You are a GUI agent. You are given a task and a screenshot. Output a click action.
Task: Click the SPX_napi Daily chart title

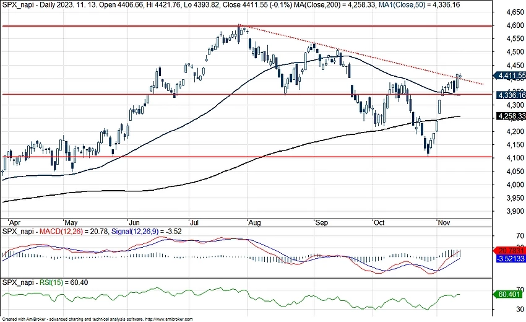coord(37,4)
